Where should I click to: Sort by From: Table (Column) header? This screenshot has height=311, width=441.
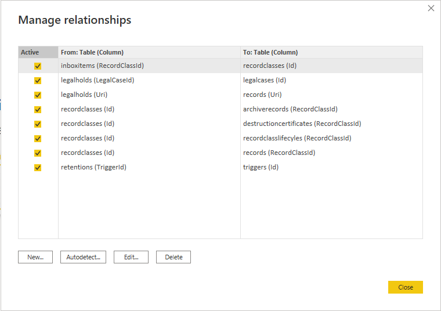coord(149,52)
